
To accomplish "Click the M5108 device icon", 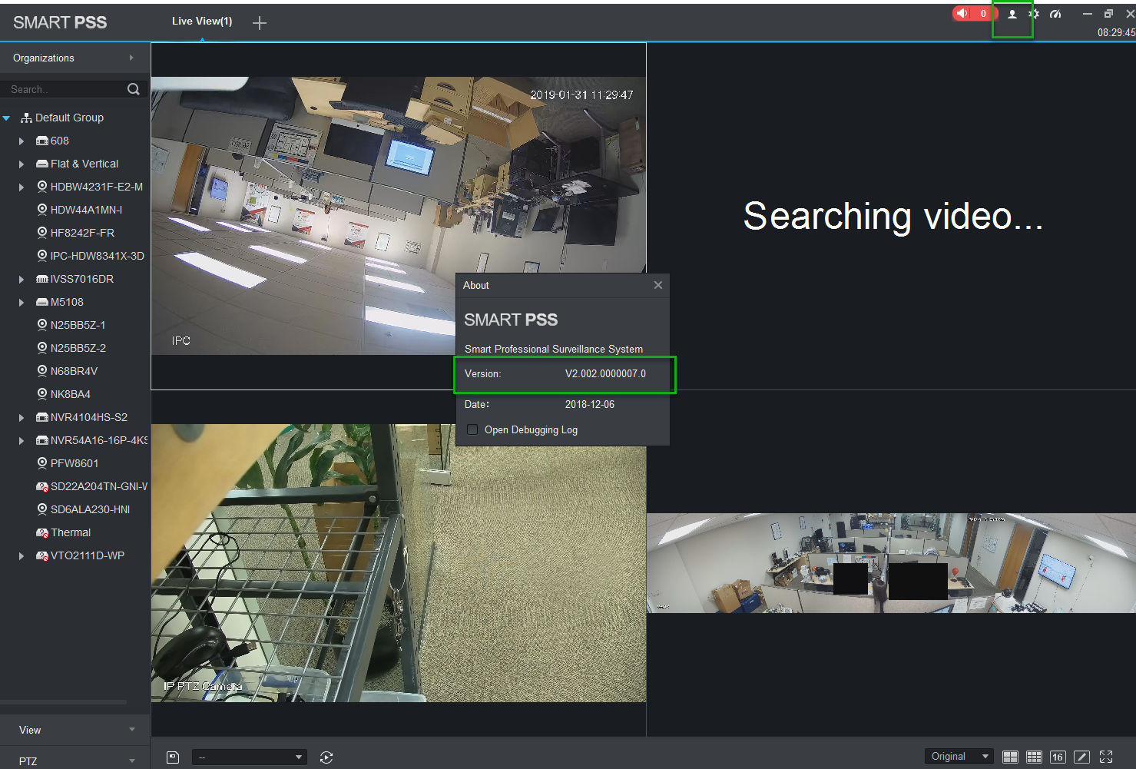I will tap(42, 302).
